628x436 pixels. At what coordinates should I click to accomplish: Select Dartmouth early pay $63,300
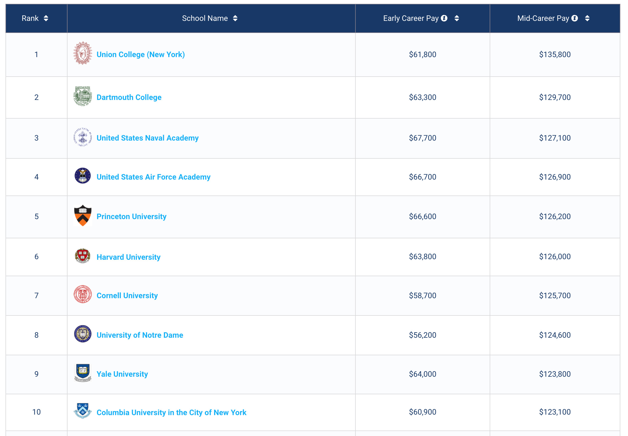422,97
